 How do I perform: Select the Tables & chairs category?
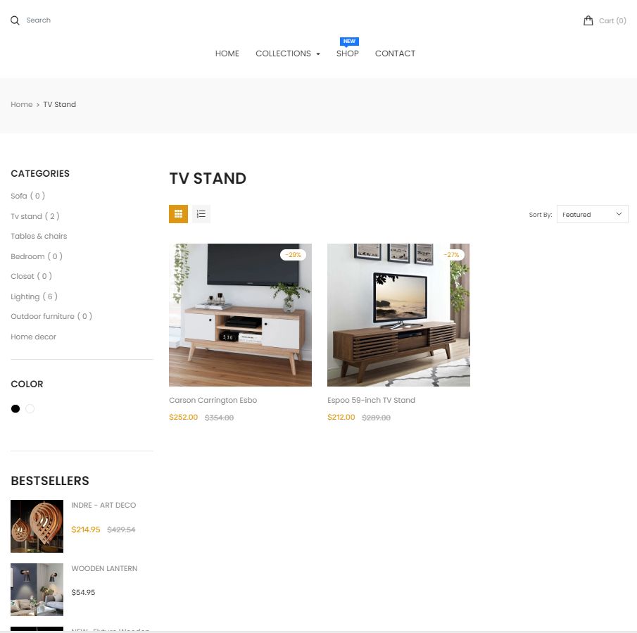pyautogui.click(x=39, y=236)
